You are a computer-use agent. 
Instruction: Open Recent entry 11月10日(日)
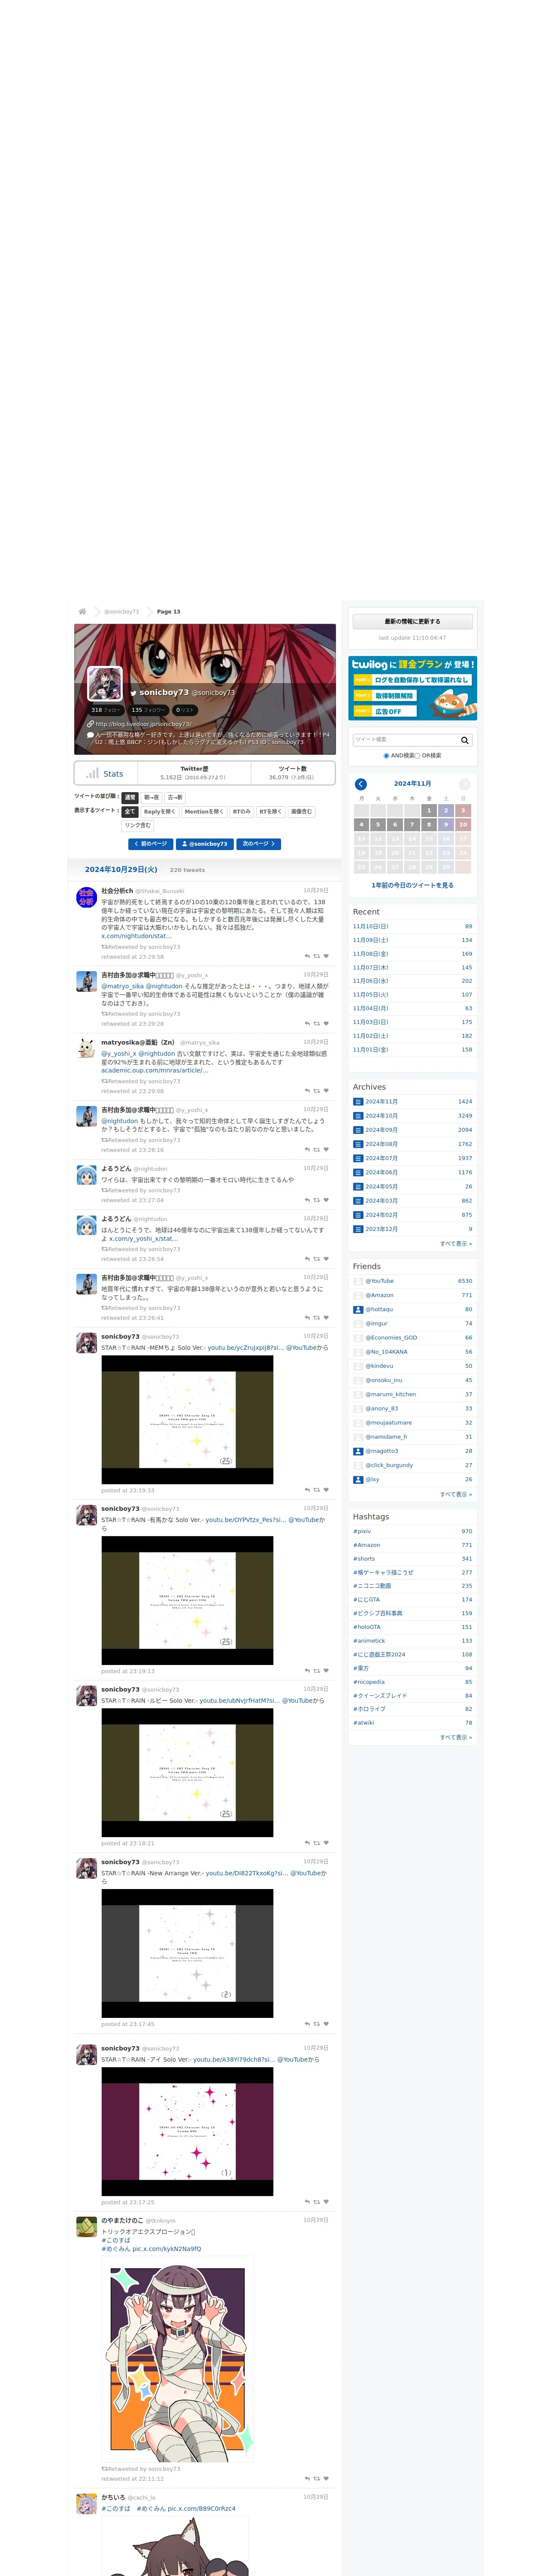click(413, 927)
